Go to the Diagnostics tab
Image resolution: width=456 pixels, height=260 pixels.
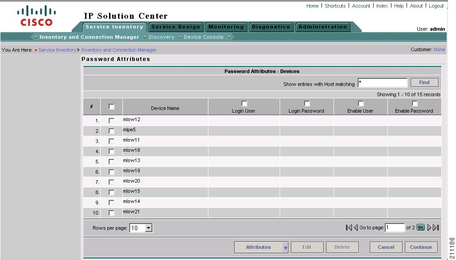(x=271, y=27)
